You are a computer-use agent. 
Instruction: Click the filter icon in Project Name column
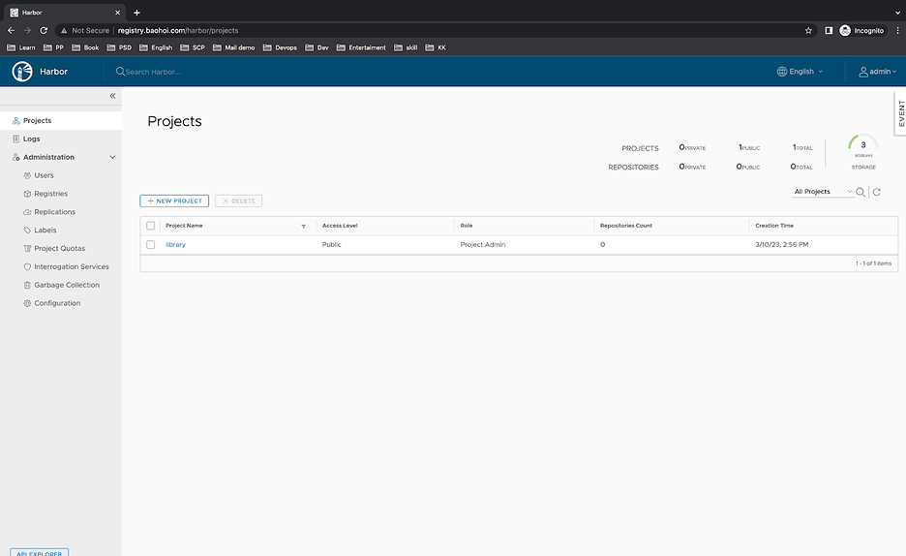coord(303,226)
